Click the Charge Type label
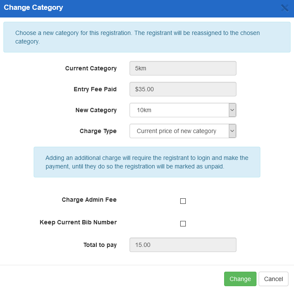 (x=98, y=131)
